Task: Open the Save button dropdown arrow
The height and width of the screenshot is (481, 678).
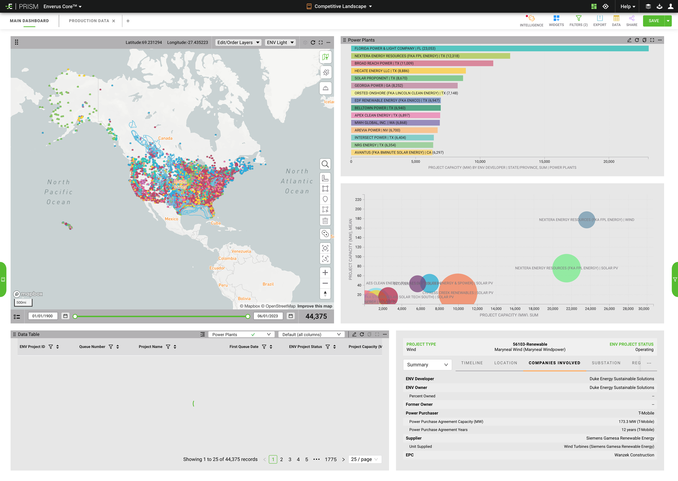Action: point(668,21)
